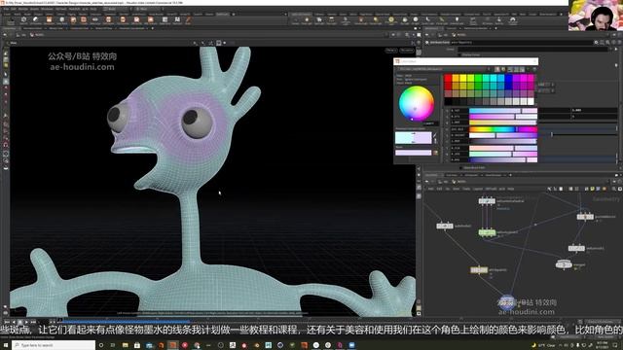The width and height of the screenshot is (623, 350).
Task: Open the network editor's View menu
Action: pyautogui.click(x=457, y=189)
